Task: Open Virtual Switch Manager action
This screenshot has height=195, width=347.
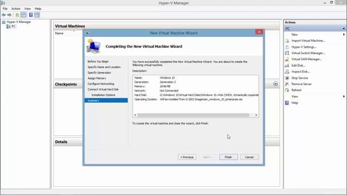Action: (x=308, y=53)
